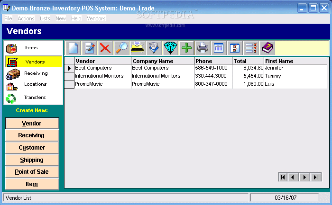Click the application icon in title bar

pos(6,8)
